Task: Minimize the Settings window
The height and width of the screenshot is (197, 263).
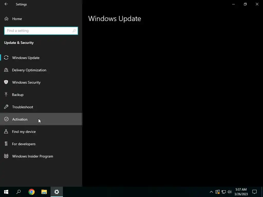Action: (x=233, y=4)
